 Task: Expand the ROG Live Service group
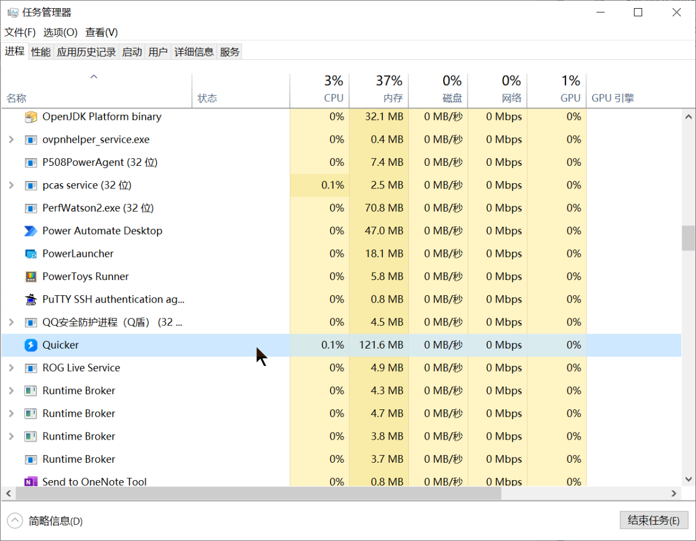click(x=11, y=368)
